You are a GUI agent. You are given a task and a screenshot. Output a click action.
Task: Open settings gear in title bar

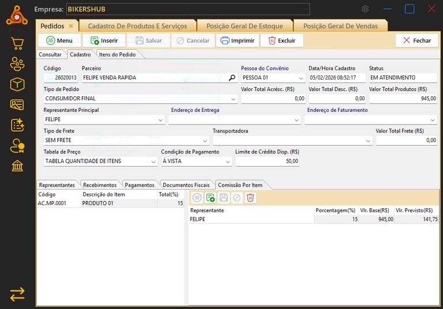[365, 9]
